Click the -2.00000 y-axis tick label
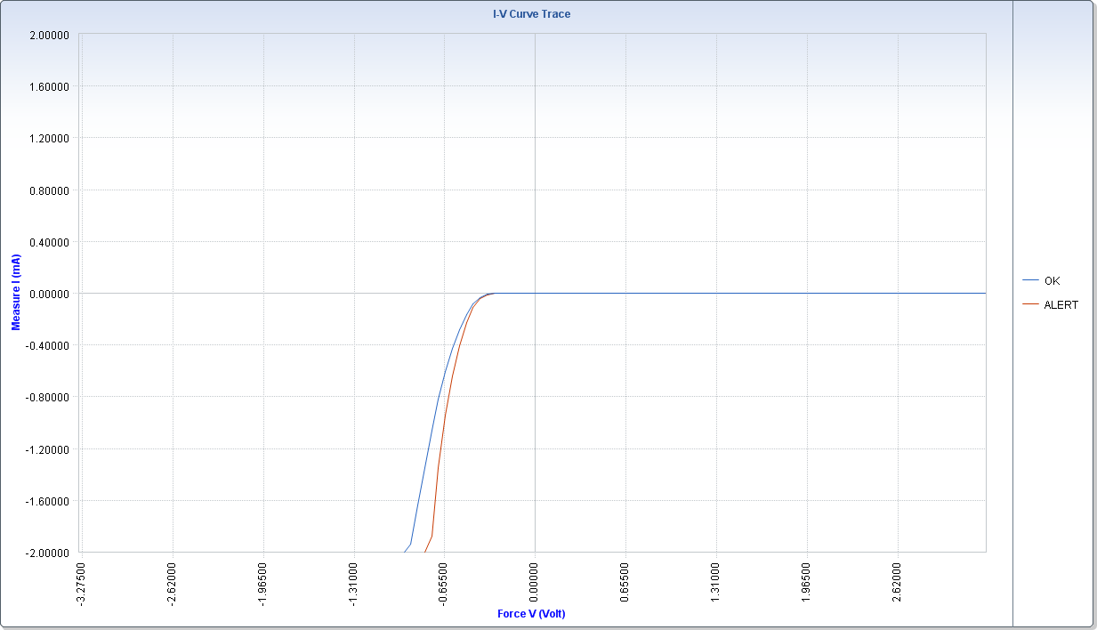The width and height of the screenshot is (1097, 630). pos(49,553)
